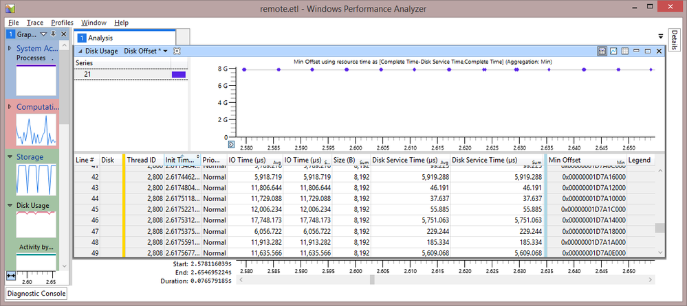The image size is (687, 306).
Task: Select series 21 in the legend
Action: tap(131, 75)
